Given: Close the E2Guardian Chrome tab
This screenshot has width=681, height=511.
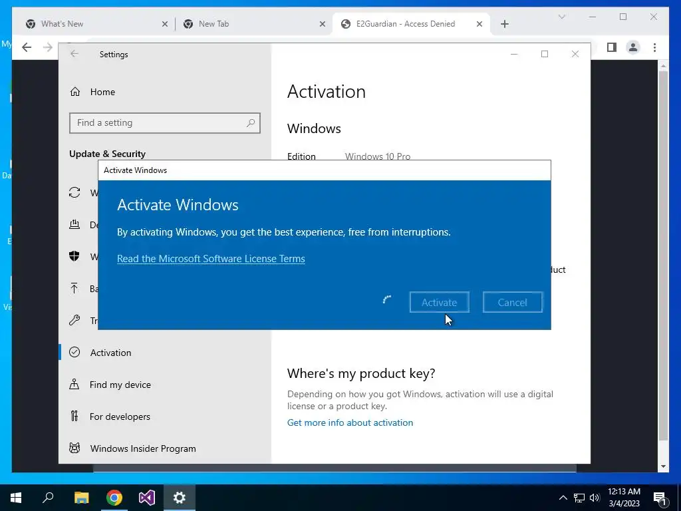Looking at the screenshot, I should tap(479, 24).
